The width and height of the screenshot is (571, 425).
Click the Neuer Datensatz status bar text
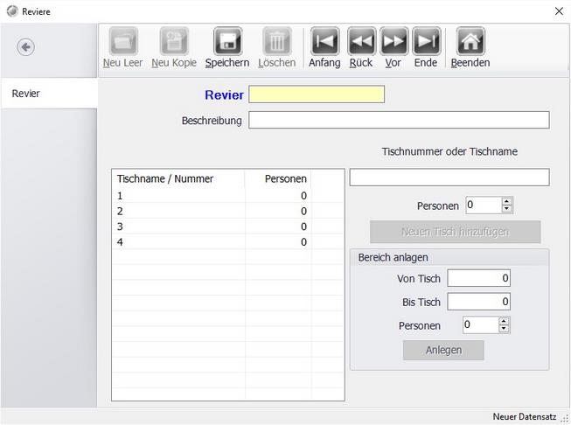(525, 416)
